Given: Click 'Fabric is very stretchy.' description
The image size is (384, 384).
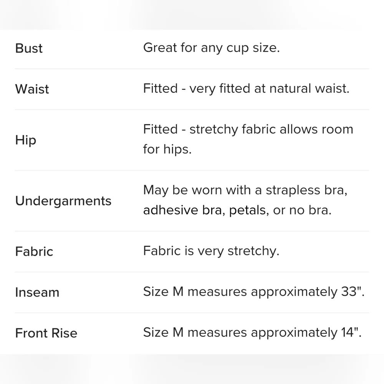Looking at the screenshot, I should (x=211, y=251).
